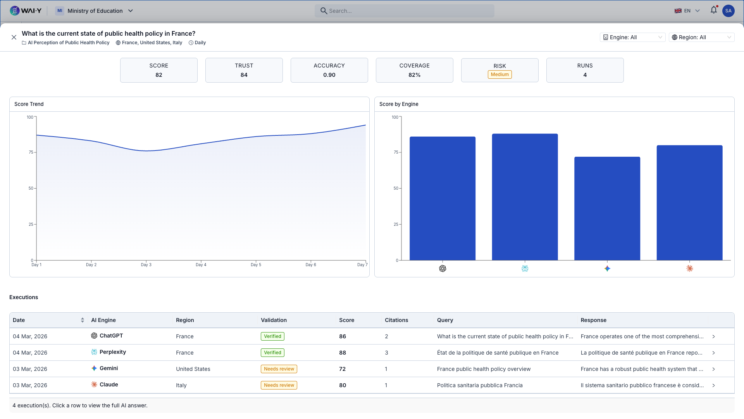Select the Perplexity icon below the bar chart

tap(525, 268)
